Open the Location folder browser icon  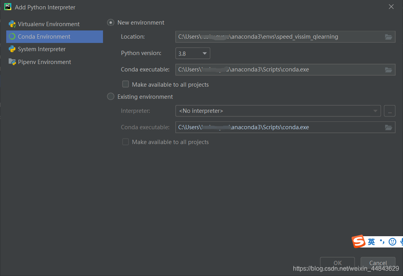(389, 37)
